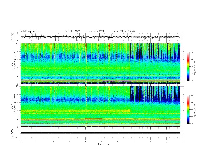This screenshot has height=159, width=206.
Task: Click time axis tick label "3"
Action: click(69, 142)
